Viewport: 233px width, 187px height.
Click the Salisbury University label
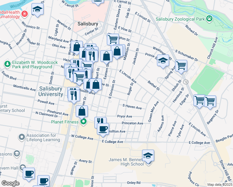50,91
